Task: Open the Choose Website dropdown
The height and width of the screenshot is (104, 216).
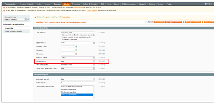Action: point(16,19)
